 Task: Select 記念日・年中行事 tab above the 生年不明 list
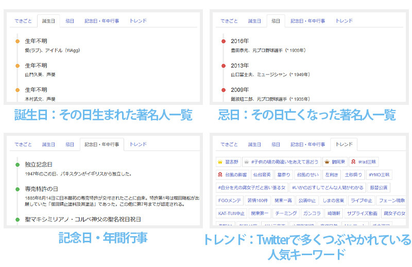pyautogui.click(x=101, y=21)
